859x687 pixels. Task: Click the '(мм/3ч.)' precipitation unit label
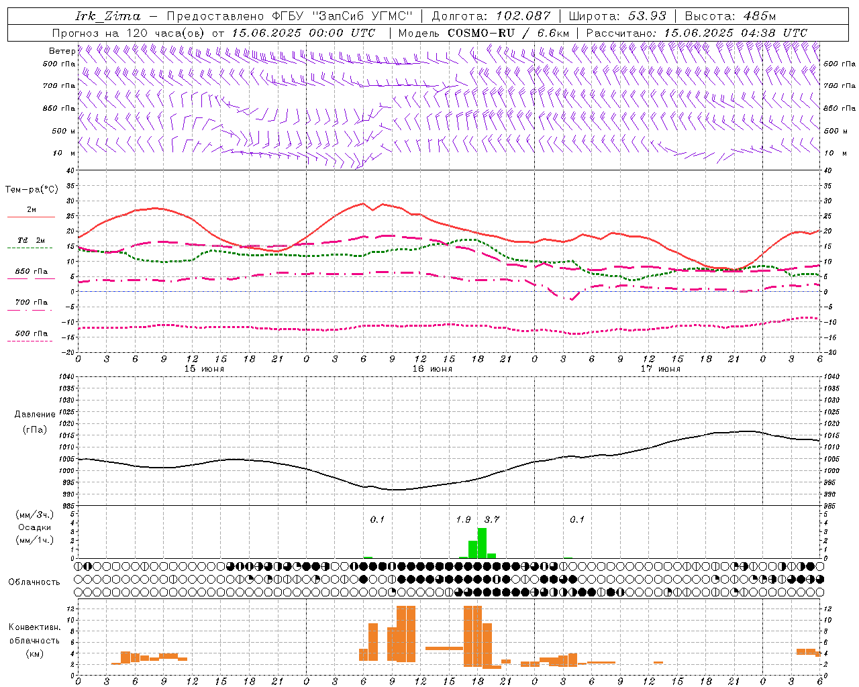pyautogui.click(x=35, y=515)
